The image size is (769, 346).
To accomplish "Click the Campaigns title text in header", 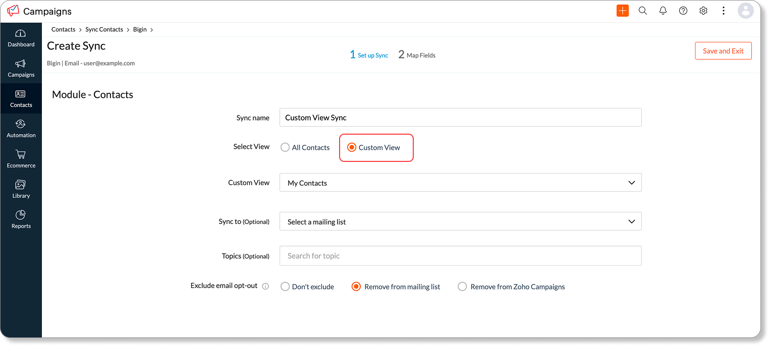I will 47,11.
